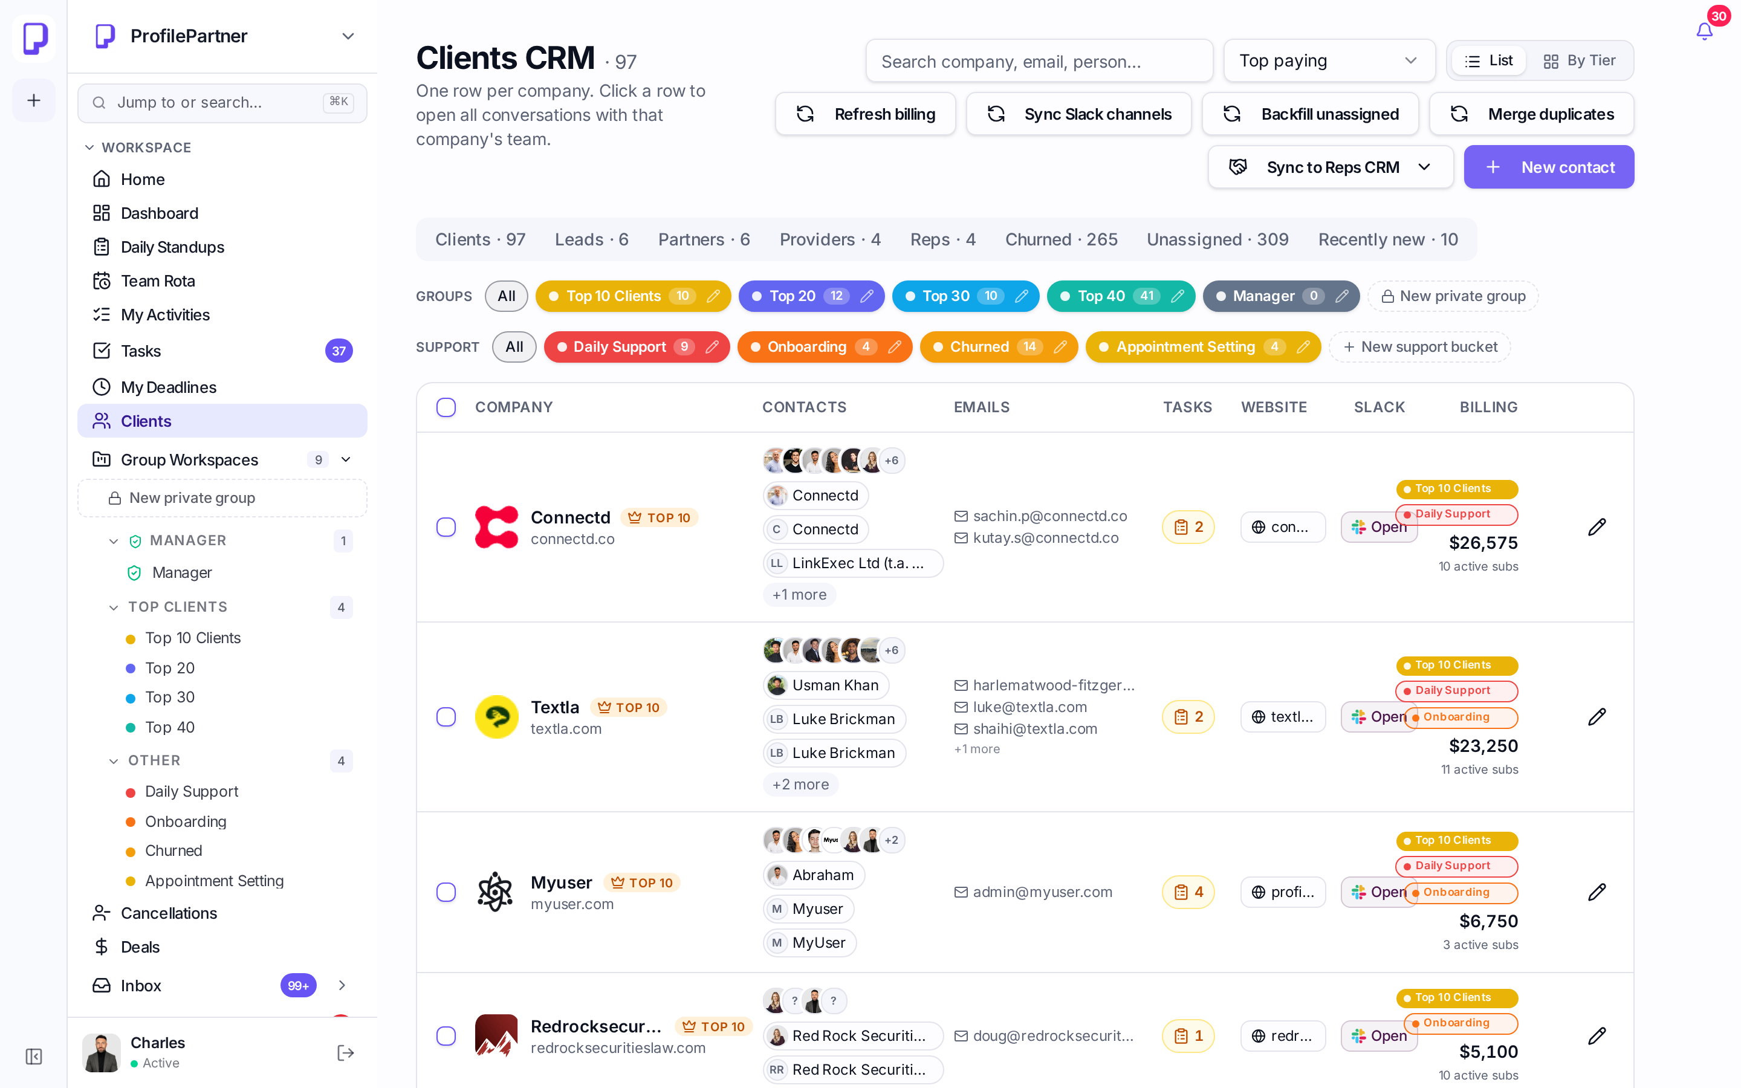
Task: Switch to the Leads · 6 tab
Action: pos(591,239)
